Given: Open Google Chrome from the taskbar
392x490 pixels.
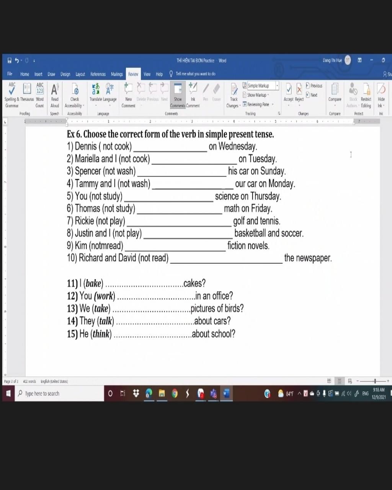Looking at the screenshot, I should pos(175,393).
